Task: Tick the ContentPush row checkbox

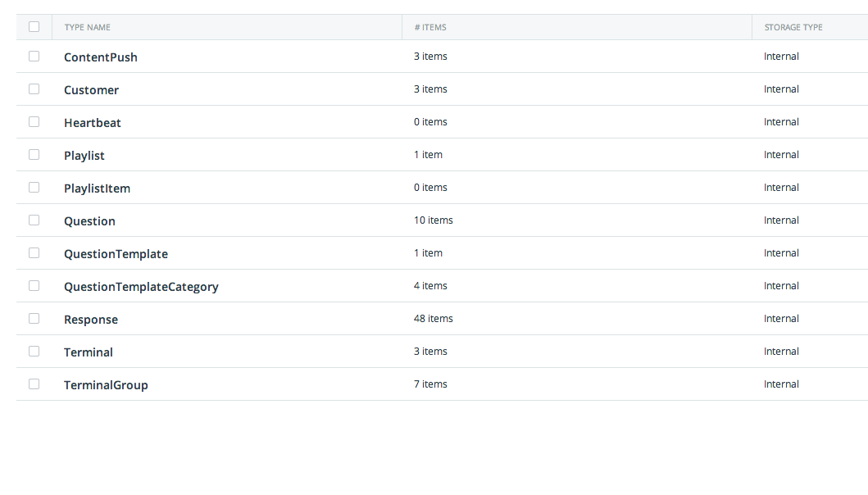Action: (34, 56)
